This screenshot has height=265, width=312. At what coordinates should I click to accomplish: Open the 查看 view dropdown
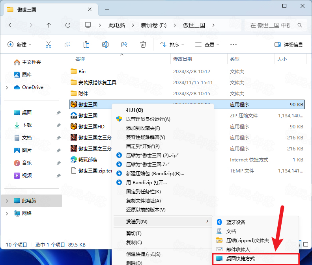pyautogui.click(x=207, y=44)
